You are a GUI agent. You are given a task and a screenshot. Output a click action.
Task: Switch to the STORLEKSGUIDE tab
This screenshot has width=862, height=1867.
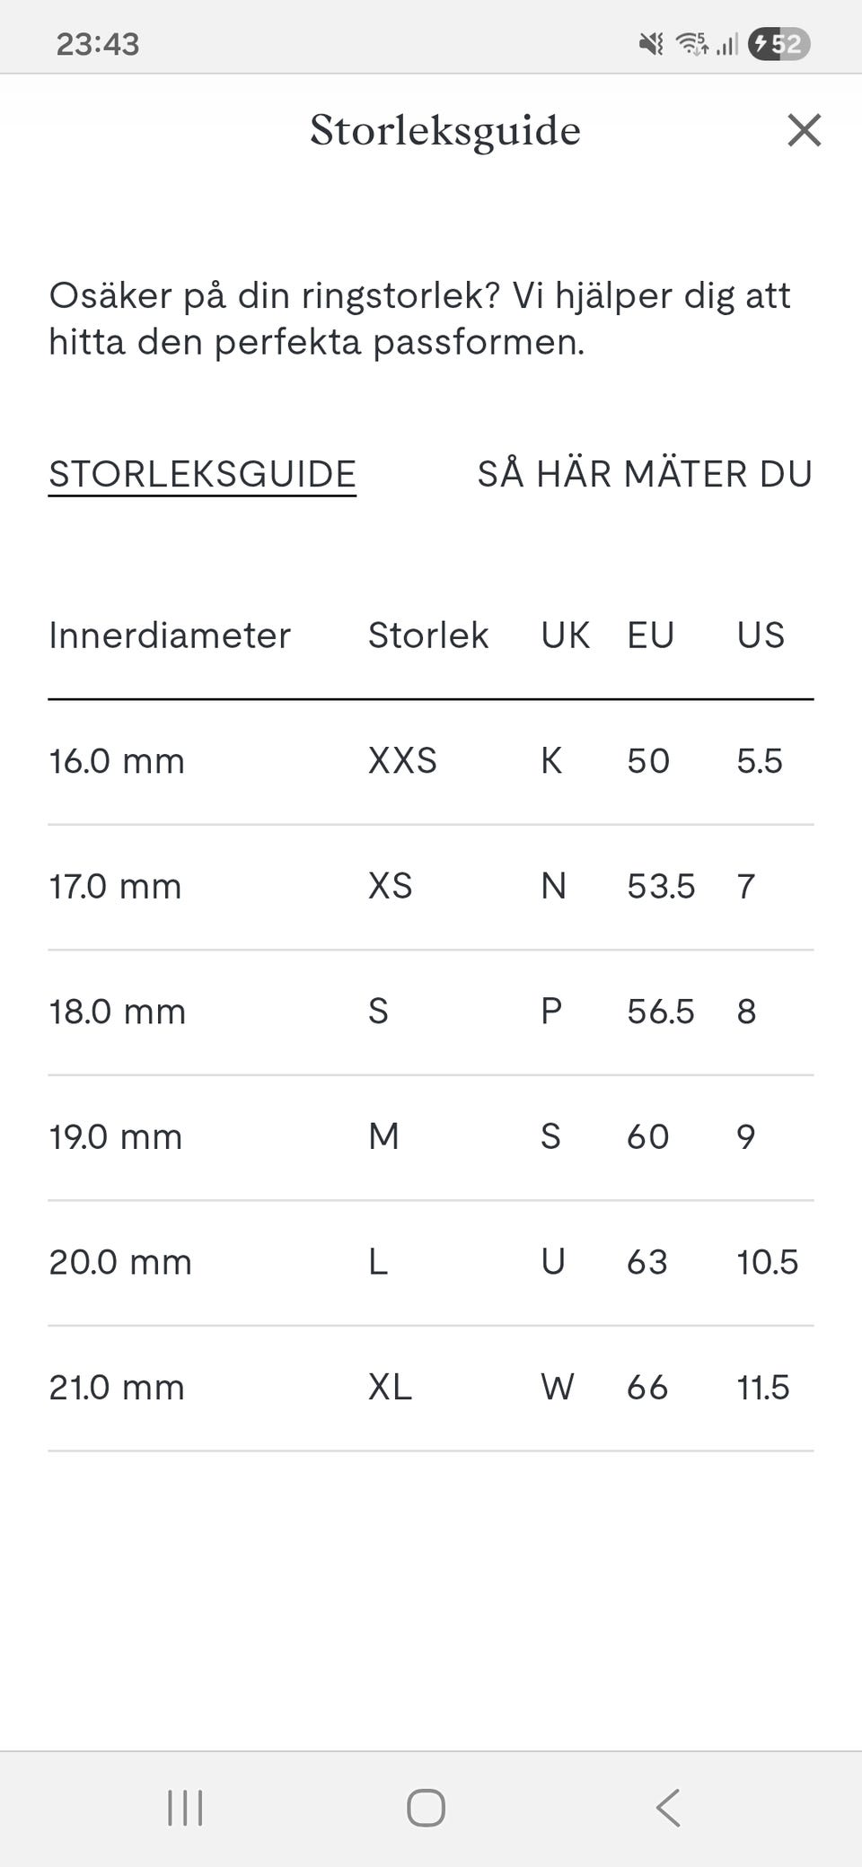point(202,474)
